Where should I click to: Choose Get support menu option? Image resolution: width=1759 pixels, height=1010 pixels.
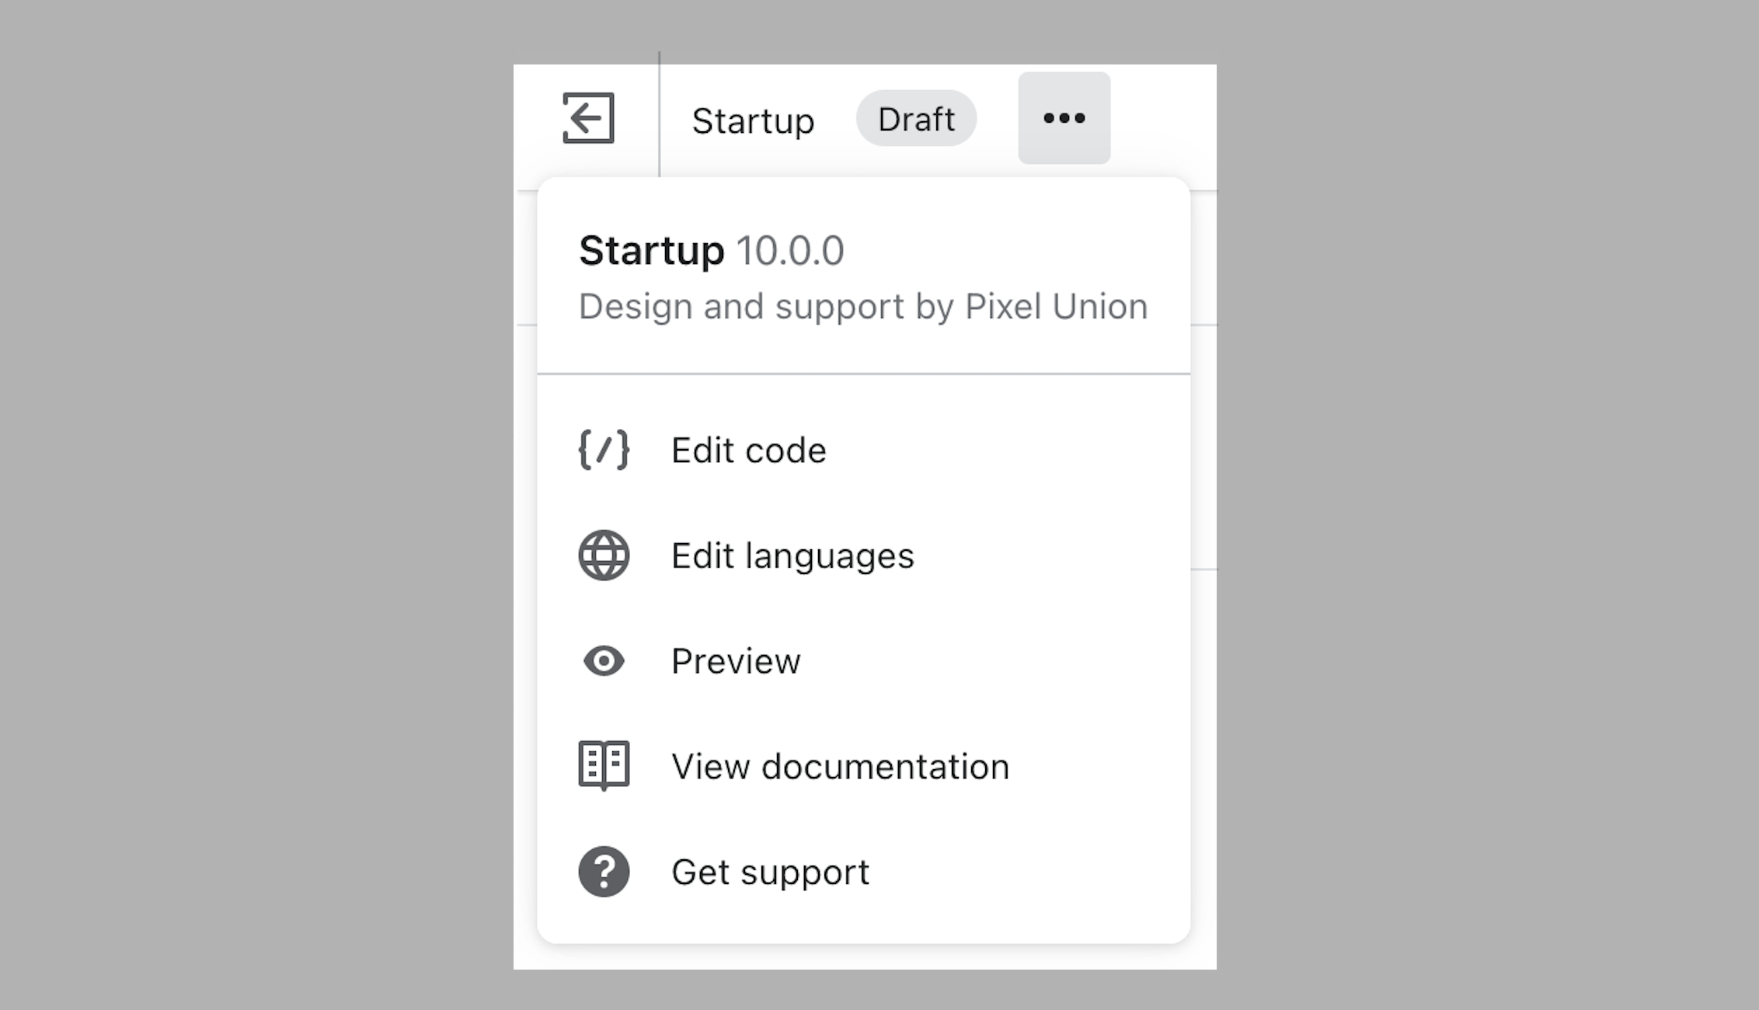point(863,872)
